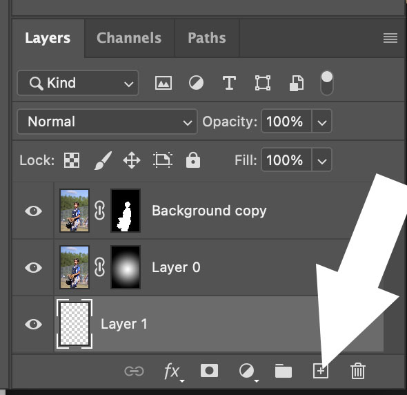Open the Layers panel menu icon
Viewport: 407px width, 395px height.
[390, 38]
